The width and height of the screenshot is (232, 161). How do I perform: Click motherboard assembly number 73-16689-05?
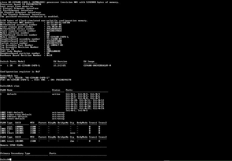pyautogui.click(x=54, y=25)
